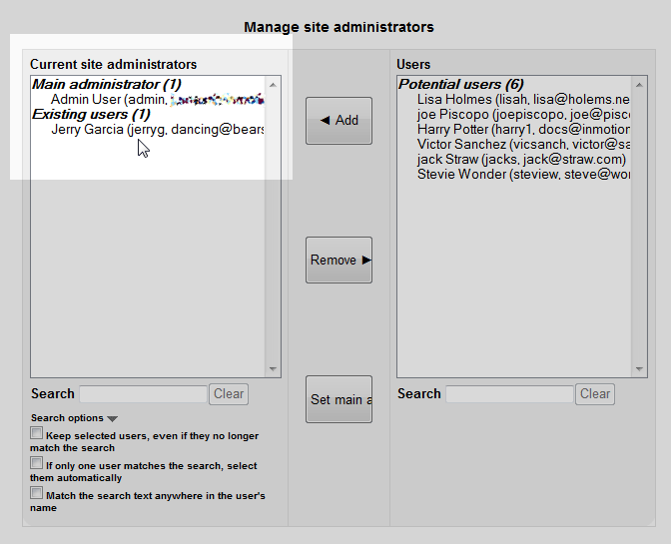Click the Add button
671x544 pixels.
tap(338, 121)
